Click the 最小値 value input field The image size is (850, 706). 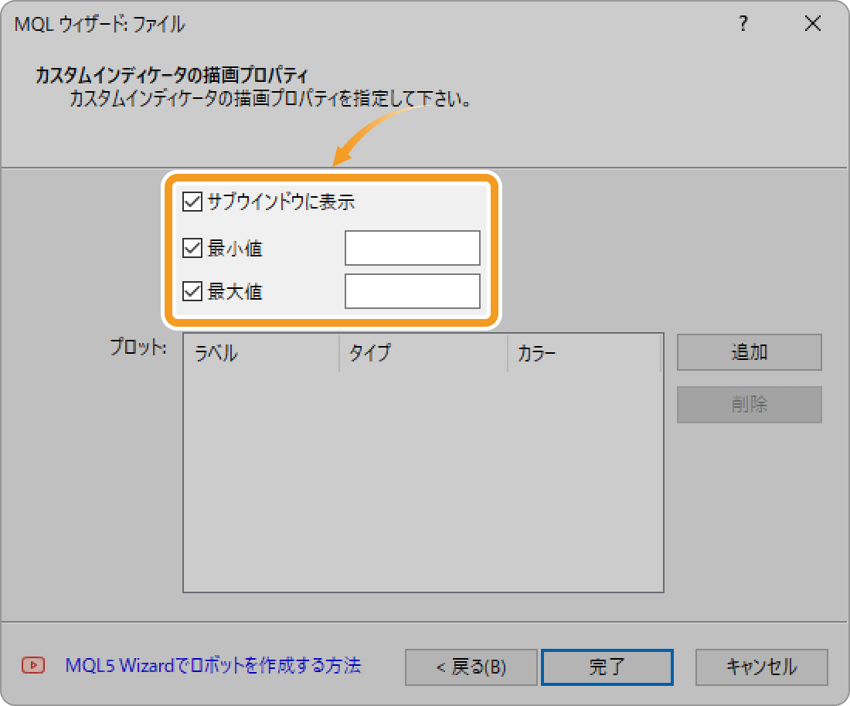[413, 248]
